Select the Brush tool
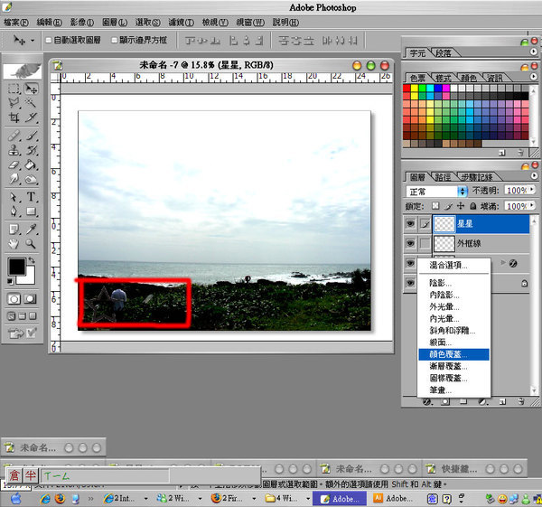The width and height of the screenshot is (542, 507). pos(31,136)
